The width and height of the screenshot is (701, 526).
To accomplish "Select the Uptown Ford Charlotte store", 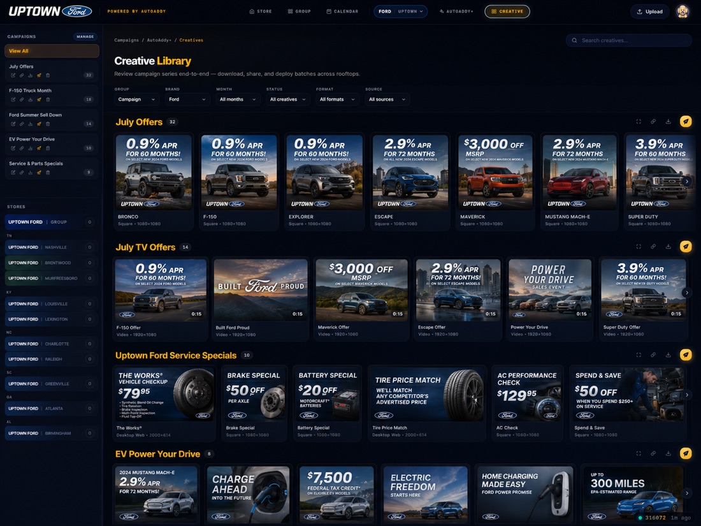I will (x=52, y=344).
